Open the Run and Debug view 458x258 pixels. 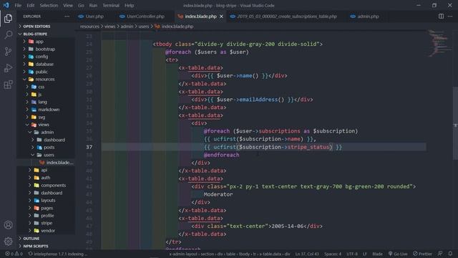pos(8,68)
